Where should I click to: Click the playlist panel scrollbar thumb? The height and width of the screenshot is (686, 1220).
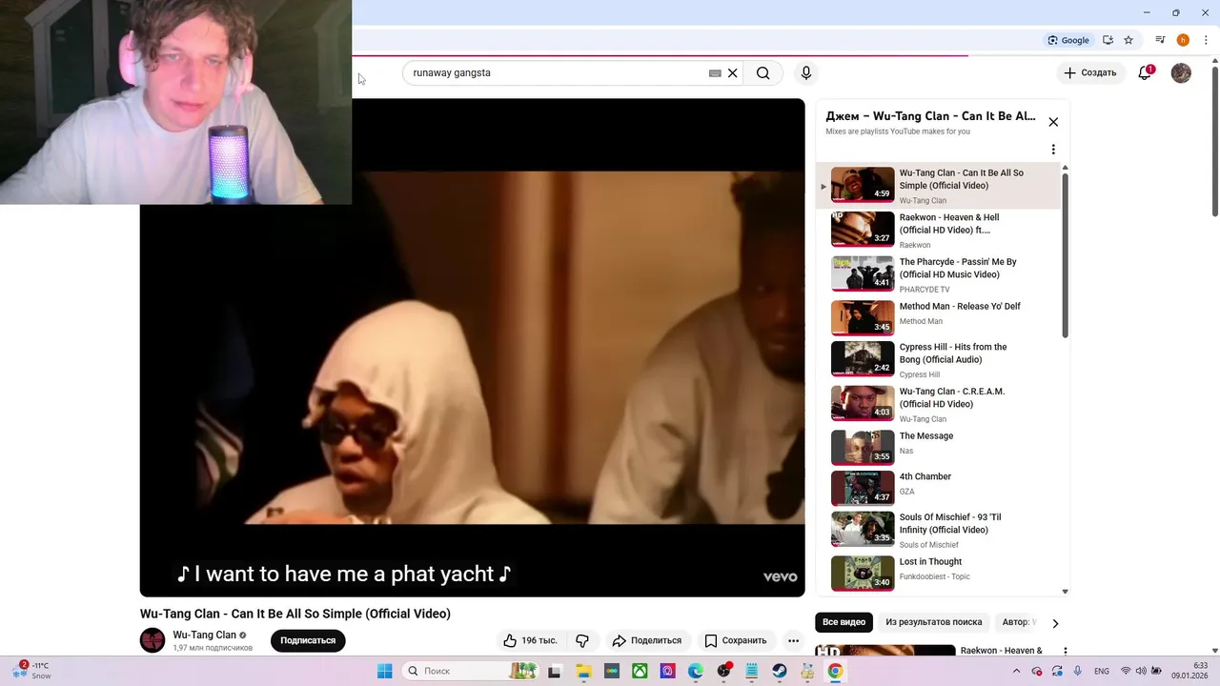[x=1065, y=254]
